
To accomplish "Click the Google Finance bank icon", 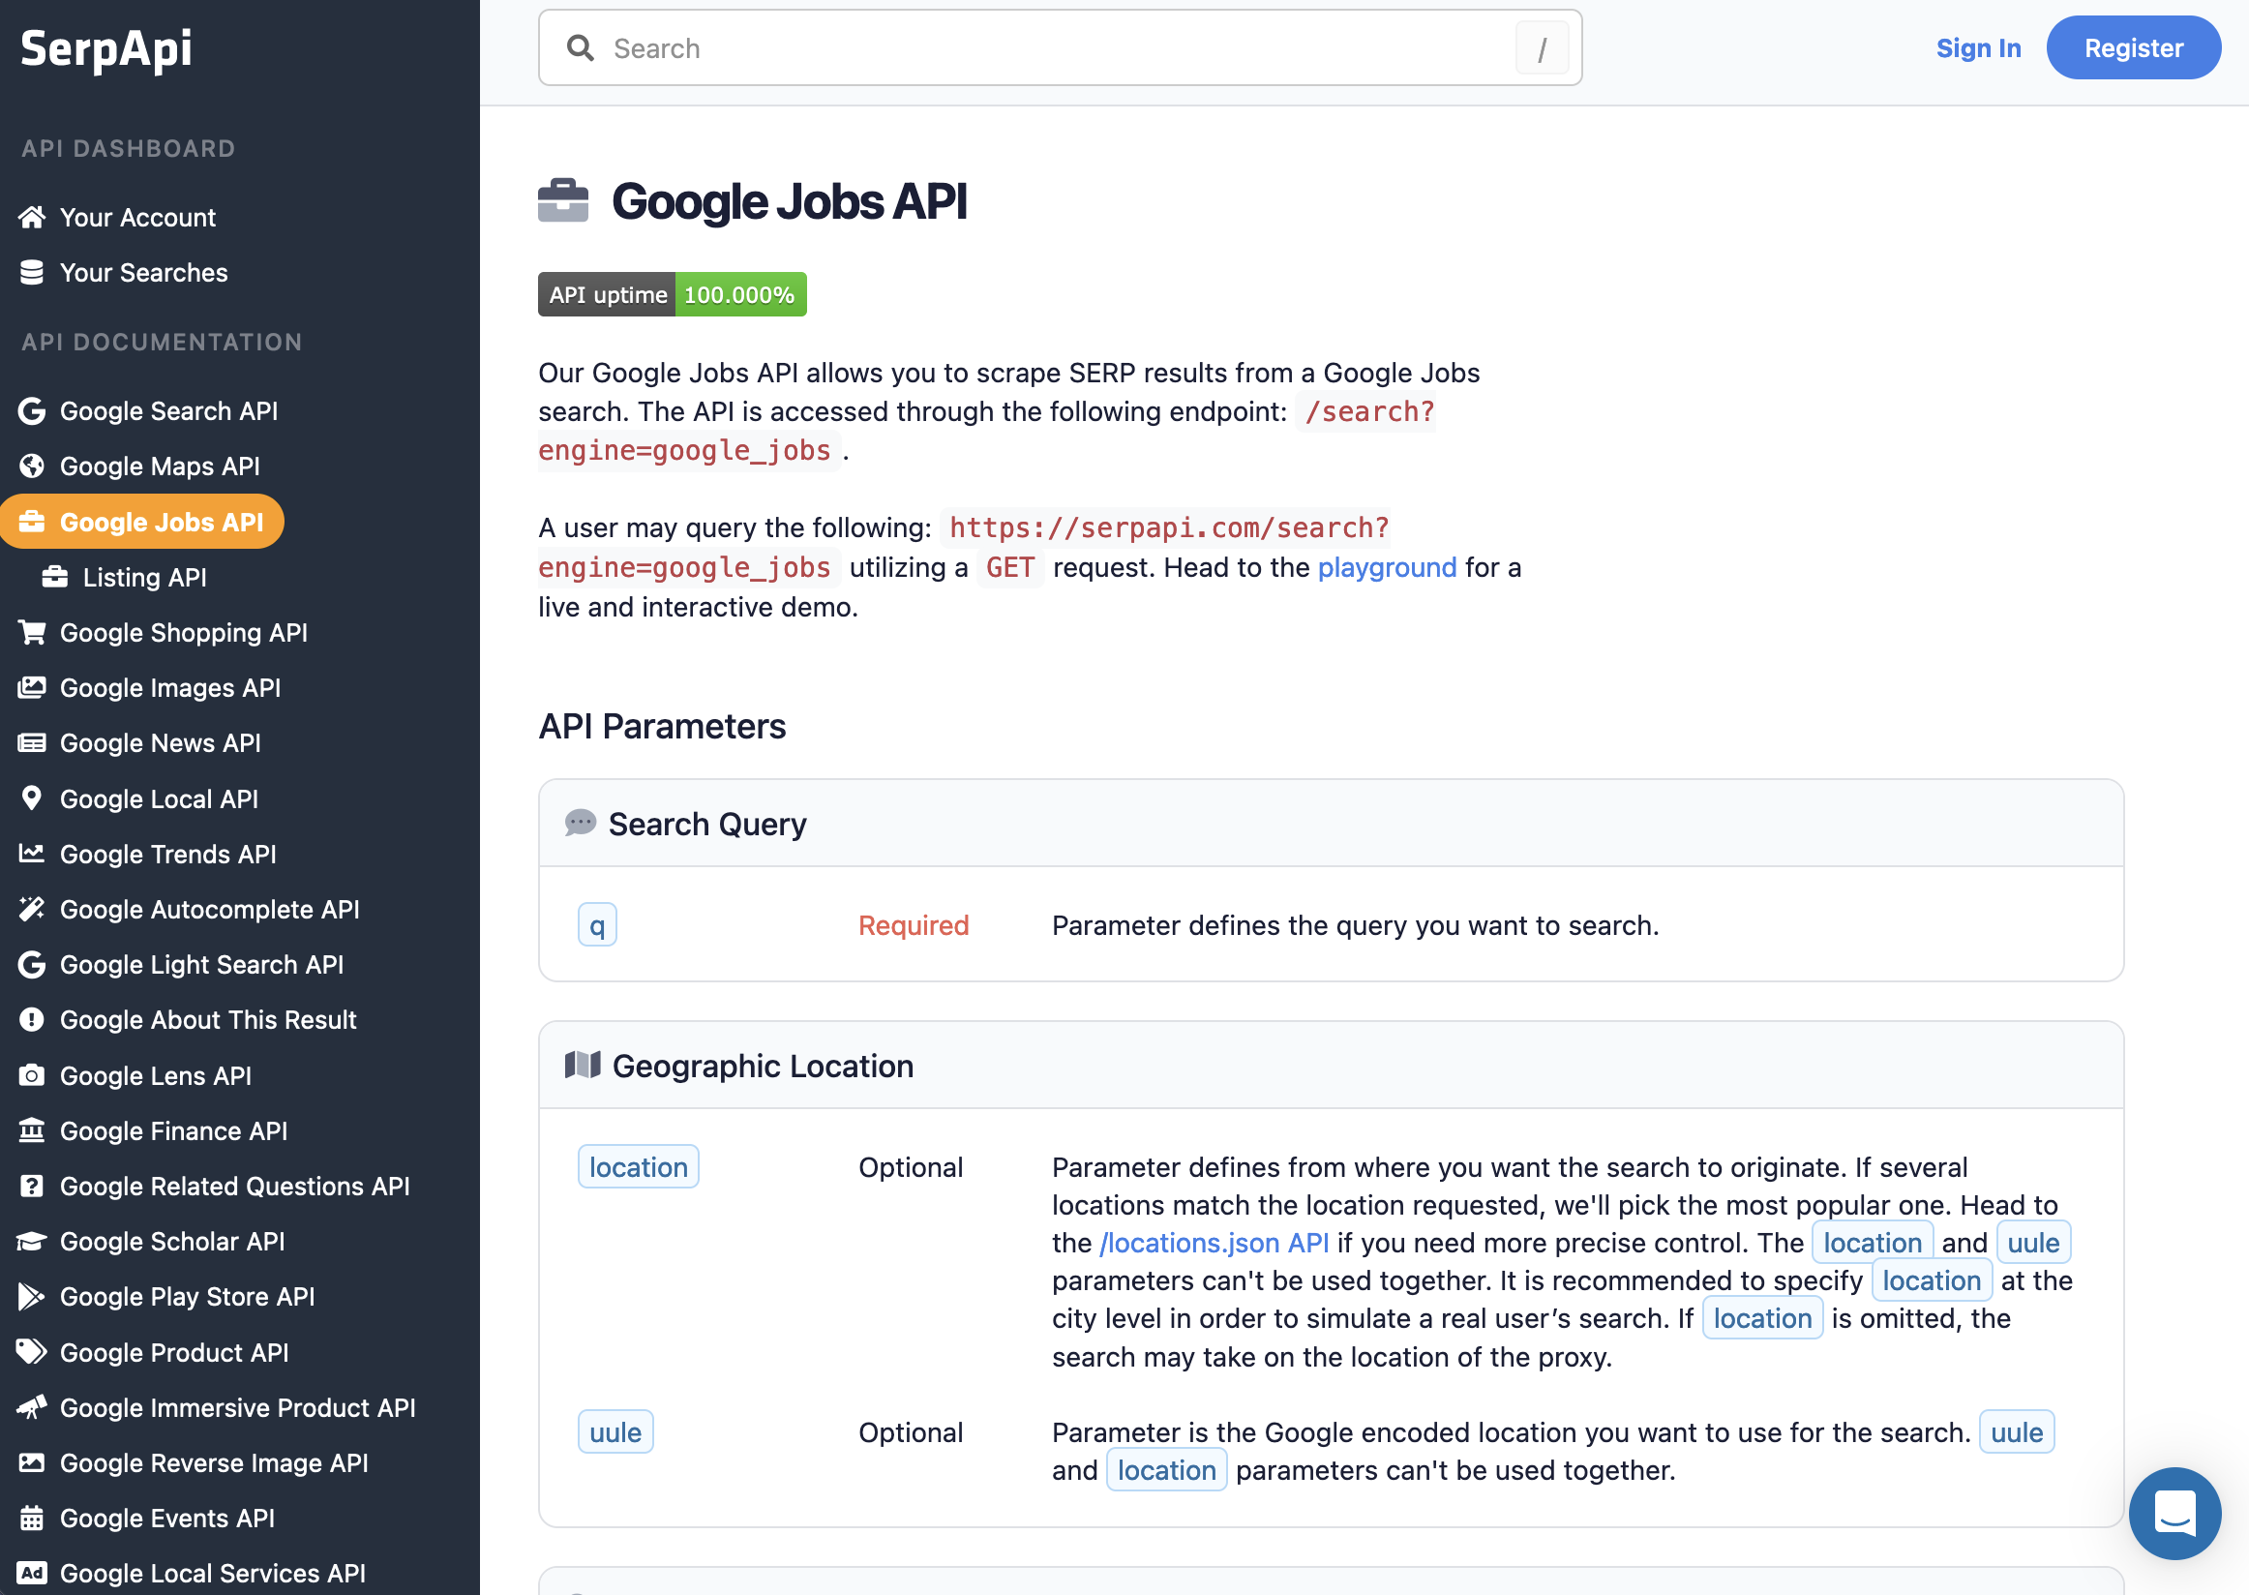I will (x=31, y=1130).
